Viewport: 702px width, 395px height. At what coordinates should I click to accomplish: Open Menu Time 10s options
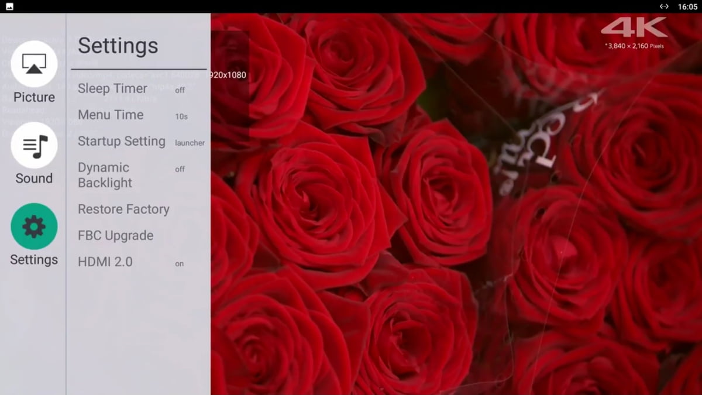pos(181,116)
